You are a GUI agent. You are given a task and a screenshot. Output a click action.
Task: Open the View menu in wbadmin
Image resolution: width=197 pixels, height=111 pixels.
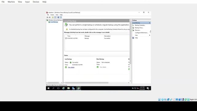pos(57,15)
